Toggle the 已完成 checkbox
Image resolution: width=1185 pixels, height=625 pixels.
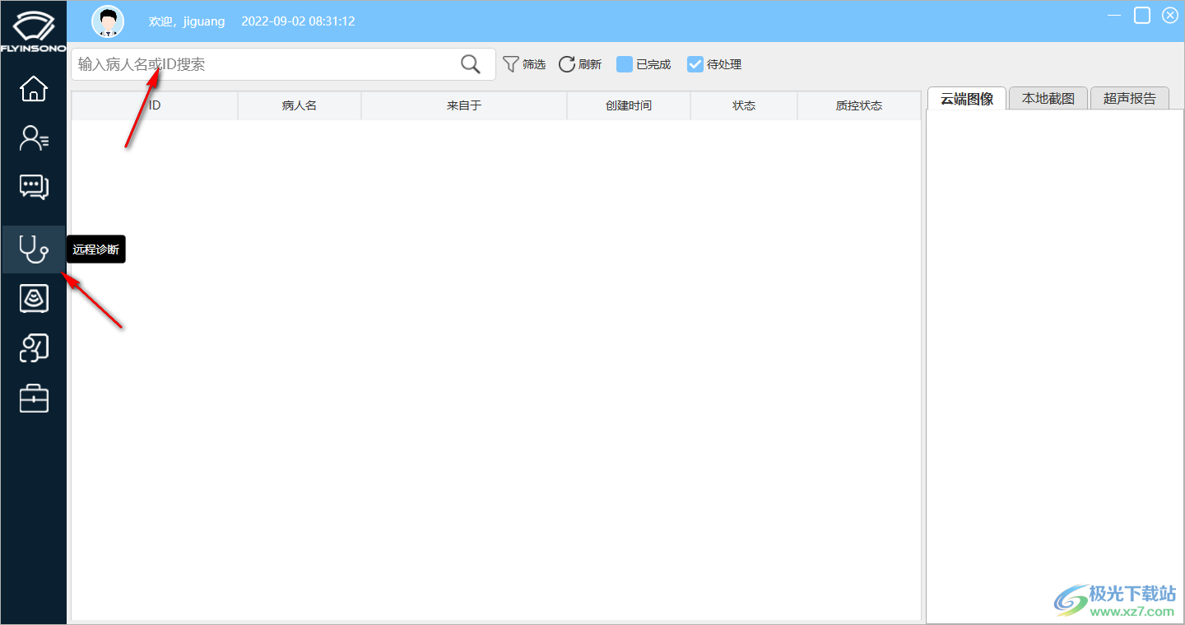click(x=625, y=64)
